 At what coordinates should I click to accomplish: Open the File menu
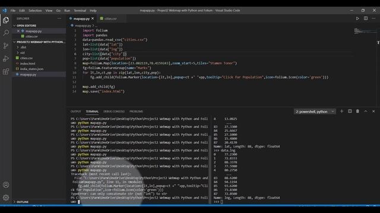[13, 11]
